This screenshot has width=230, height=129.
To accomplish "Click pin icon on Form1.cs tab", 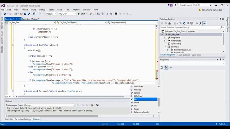I will tap(17, 19).
